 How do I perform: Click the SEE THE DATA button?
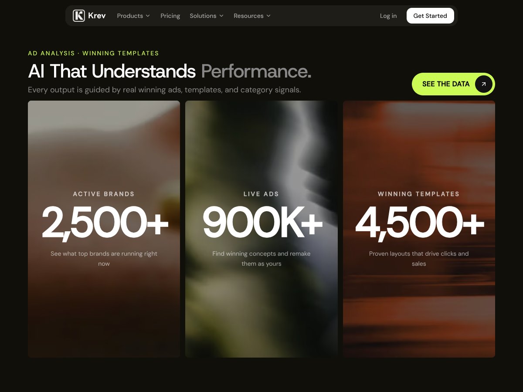(x=453, y=84)
